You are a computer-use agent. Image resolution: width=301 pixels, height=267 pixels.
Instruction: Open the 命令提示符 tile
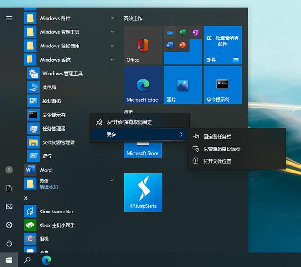coord(222,85)
